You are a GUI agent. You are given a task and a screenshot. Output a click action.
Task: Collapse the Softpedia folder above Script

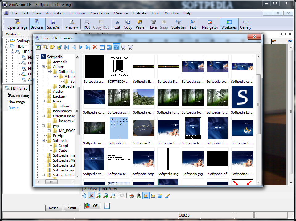pos(43,141)
